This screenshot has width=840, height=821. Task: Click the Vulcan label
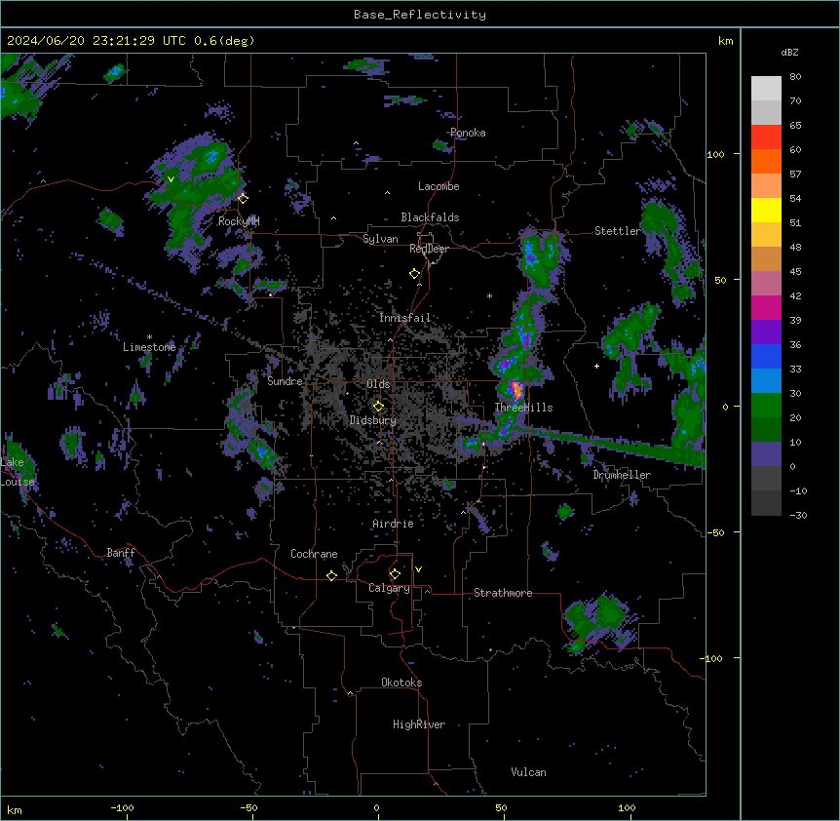click(529, 772)
